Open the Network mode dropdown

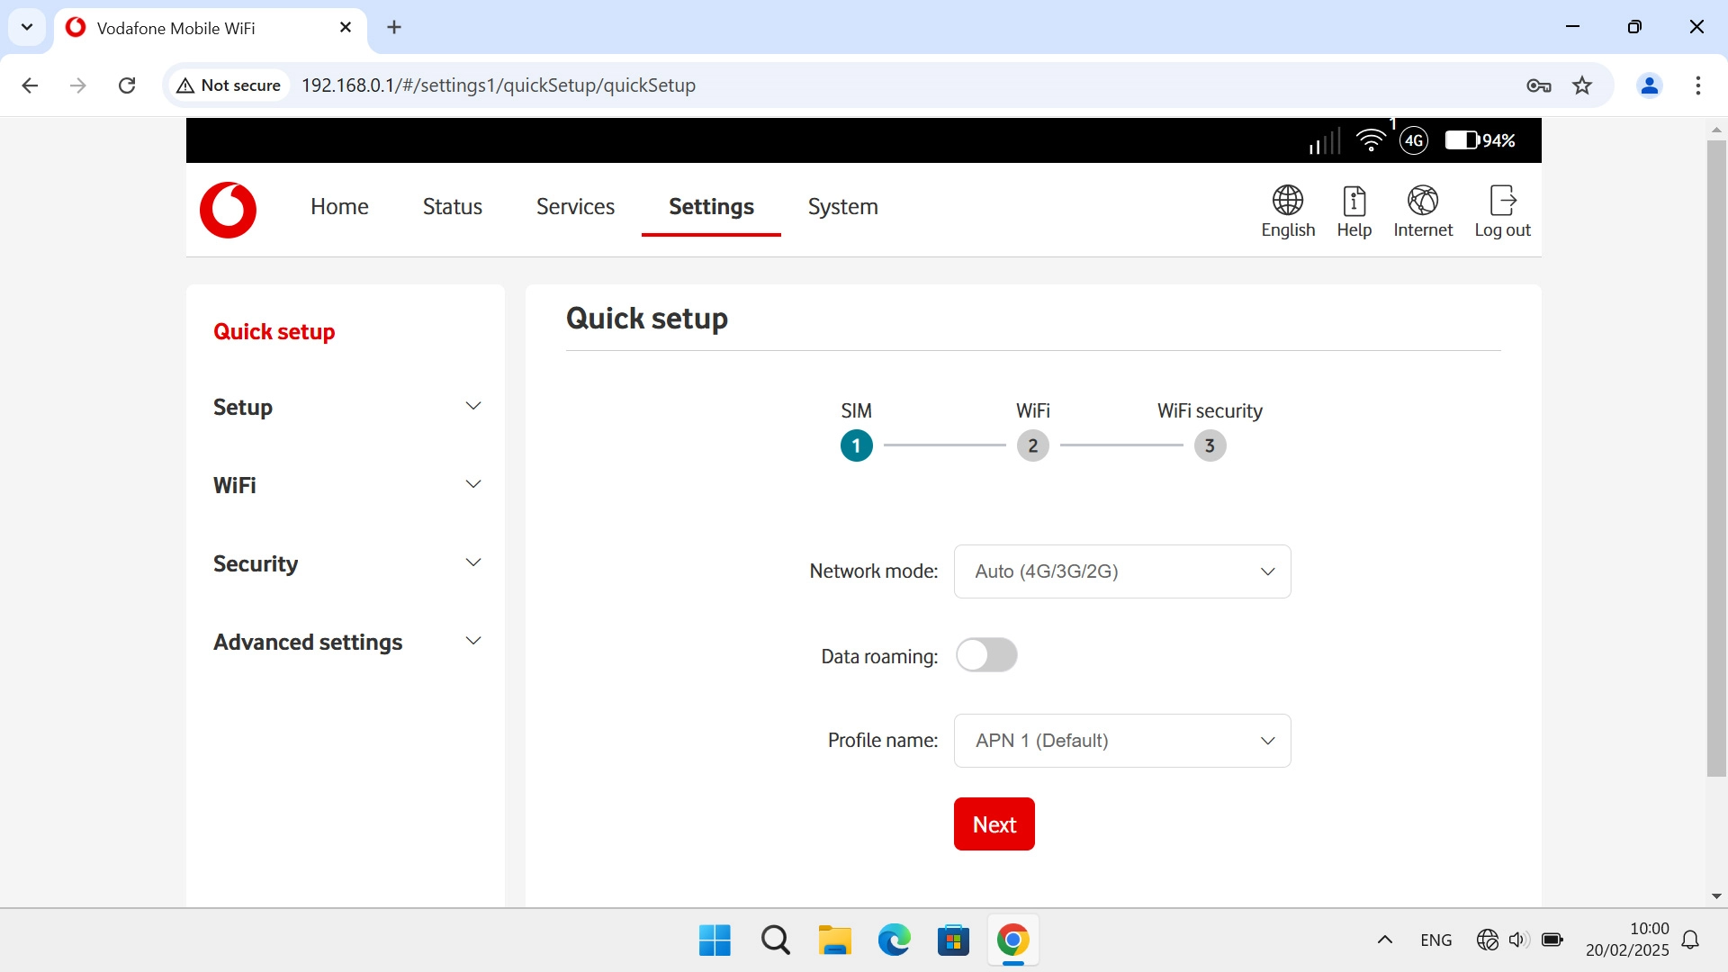point(1121,571)
